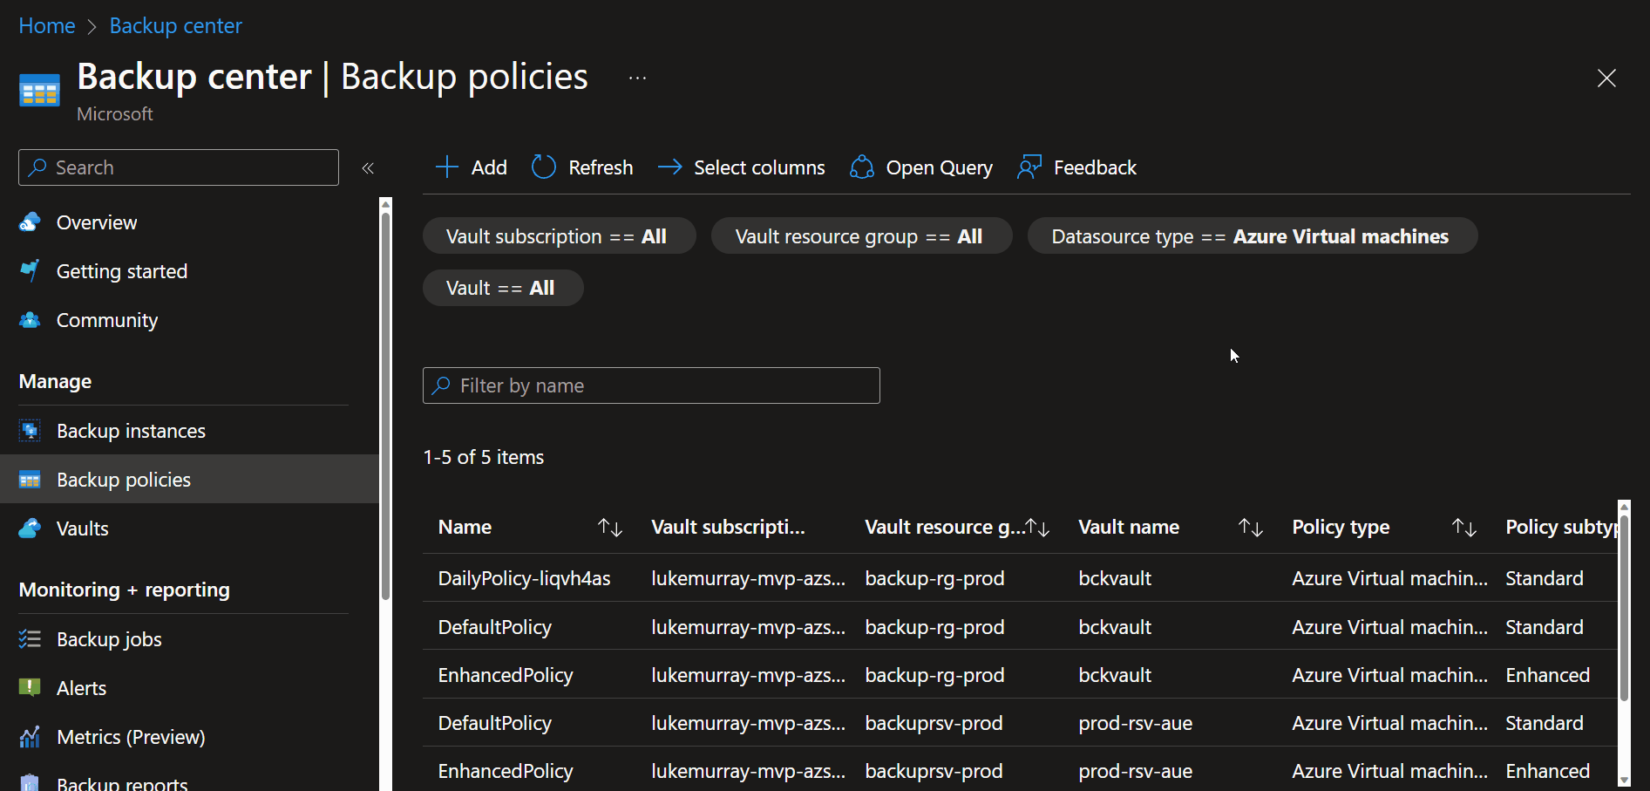Viewport: 1650px width, 791px height.
Task: Click bckvault in DailyPolicy row
Action: click(1115, 578)
